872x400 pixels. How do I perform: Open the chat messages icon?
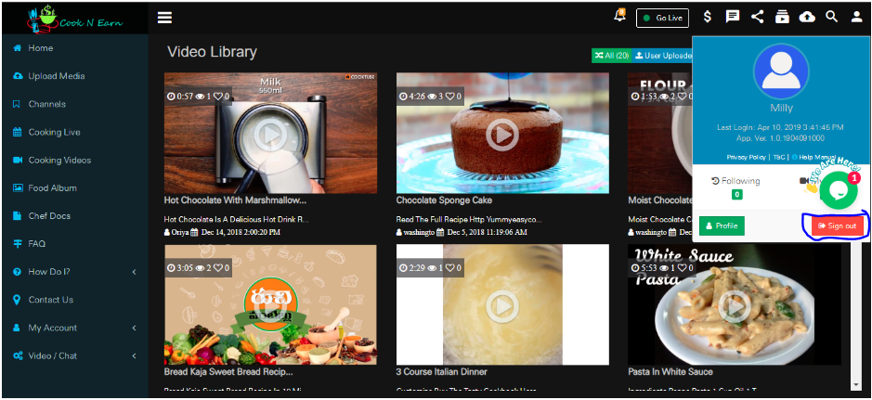733,18
